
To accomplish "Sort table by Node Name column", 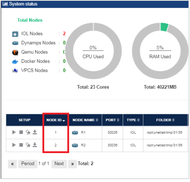I will pos(85,120).
